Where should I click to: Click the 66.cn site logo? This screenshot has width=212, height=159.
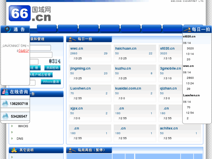click(30, 13)
